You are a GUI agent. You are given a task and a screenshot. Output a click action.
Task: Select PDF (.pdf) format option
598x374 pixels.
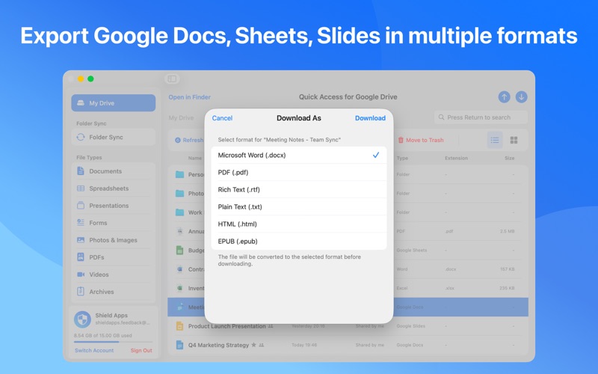[298, 172]
